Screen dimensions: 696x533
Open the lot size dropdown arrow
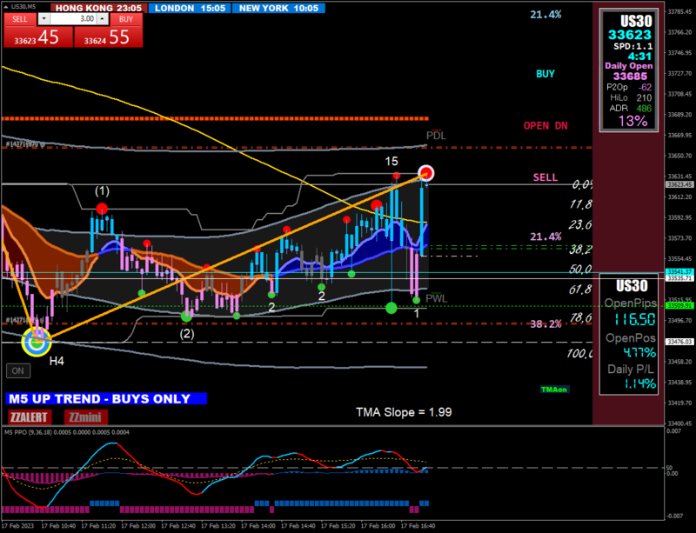(x=44, y=18)
